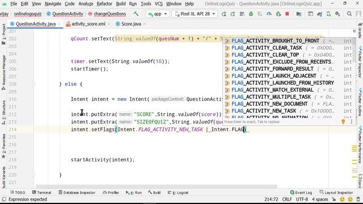This screenshot has height=204, width=363.
Task: Change CRLF line separator in status bar
Action: click(287, 199)
